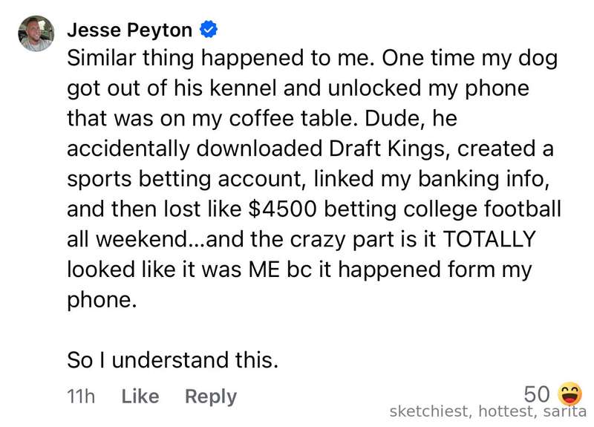Click the laughing emoji reaction icon
Image resolution: width=594 pixels, height=427 pixels.
click(569, 394)
